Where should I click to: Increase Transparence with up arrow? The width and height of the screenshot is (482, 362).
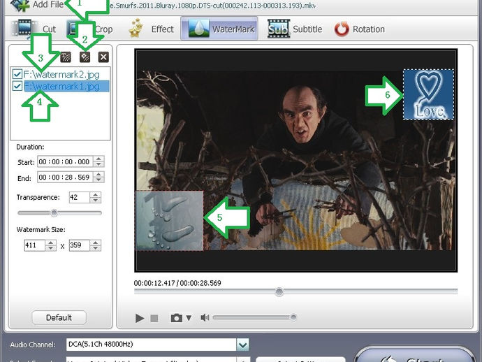96,194
